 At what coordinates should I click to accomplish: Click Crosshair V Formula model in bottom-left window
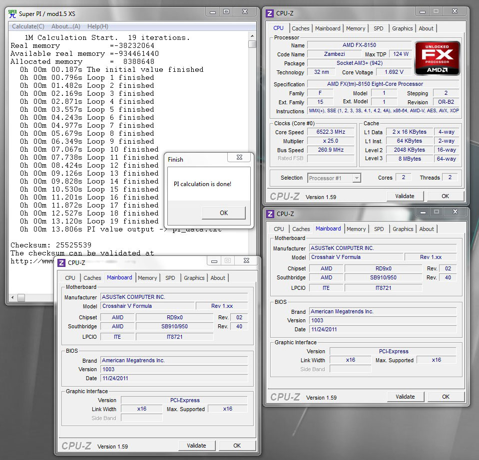tap(147, 306)
